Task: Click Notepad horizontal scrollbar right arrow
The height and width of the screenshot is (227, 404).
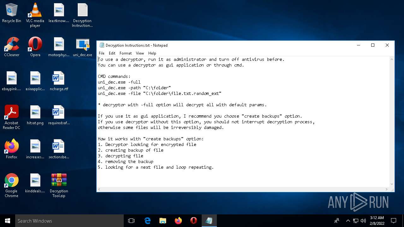Action: pos(387,189)
